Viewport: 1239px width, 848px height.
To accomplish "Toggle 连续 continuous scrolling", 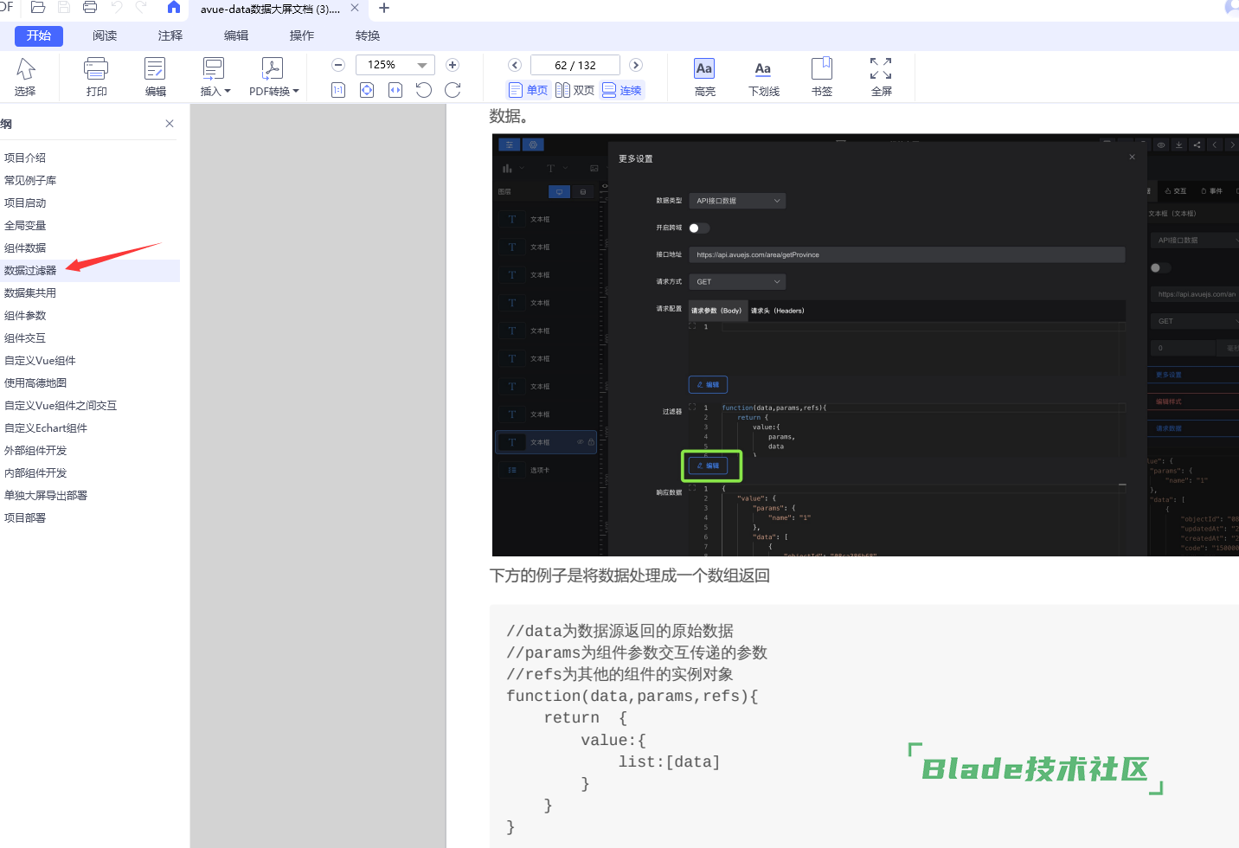I will point(622,90).
